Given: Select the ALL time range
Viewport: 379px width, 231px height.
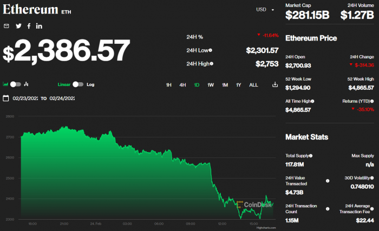Looking at the screenshot, I should [x=253, y=85].
